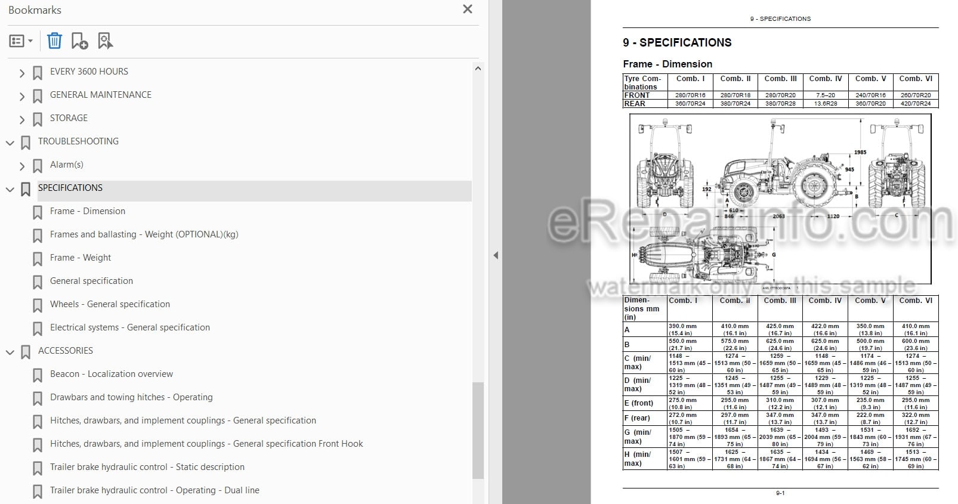Open Electrical systems - General specification bookmark
The height and width of the screenshot is (504, 958).
[x=130, y=327]
